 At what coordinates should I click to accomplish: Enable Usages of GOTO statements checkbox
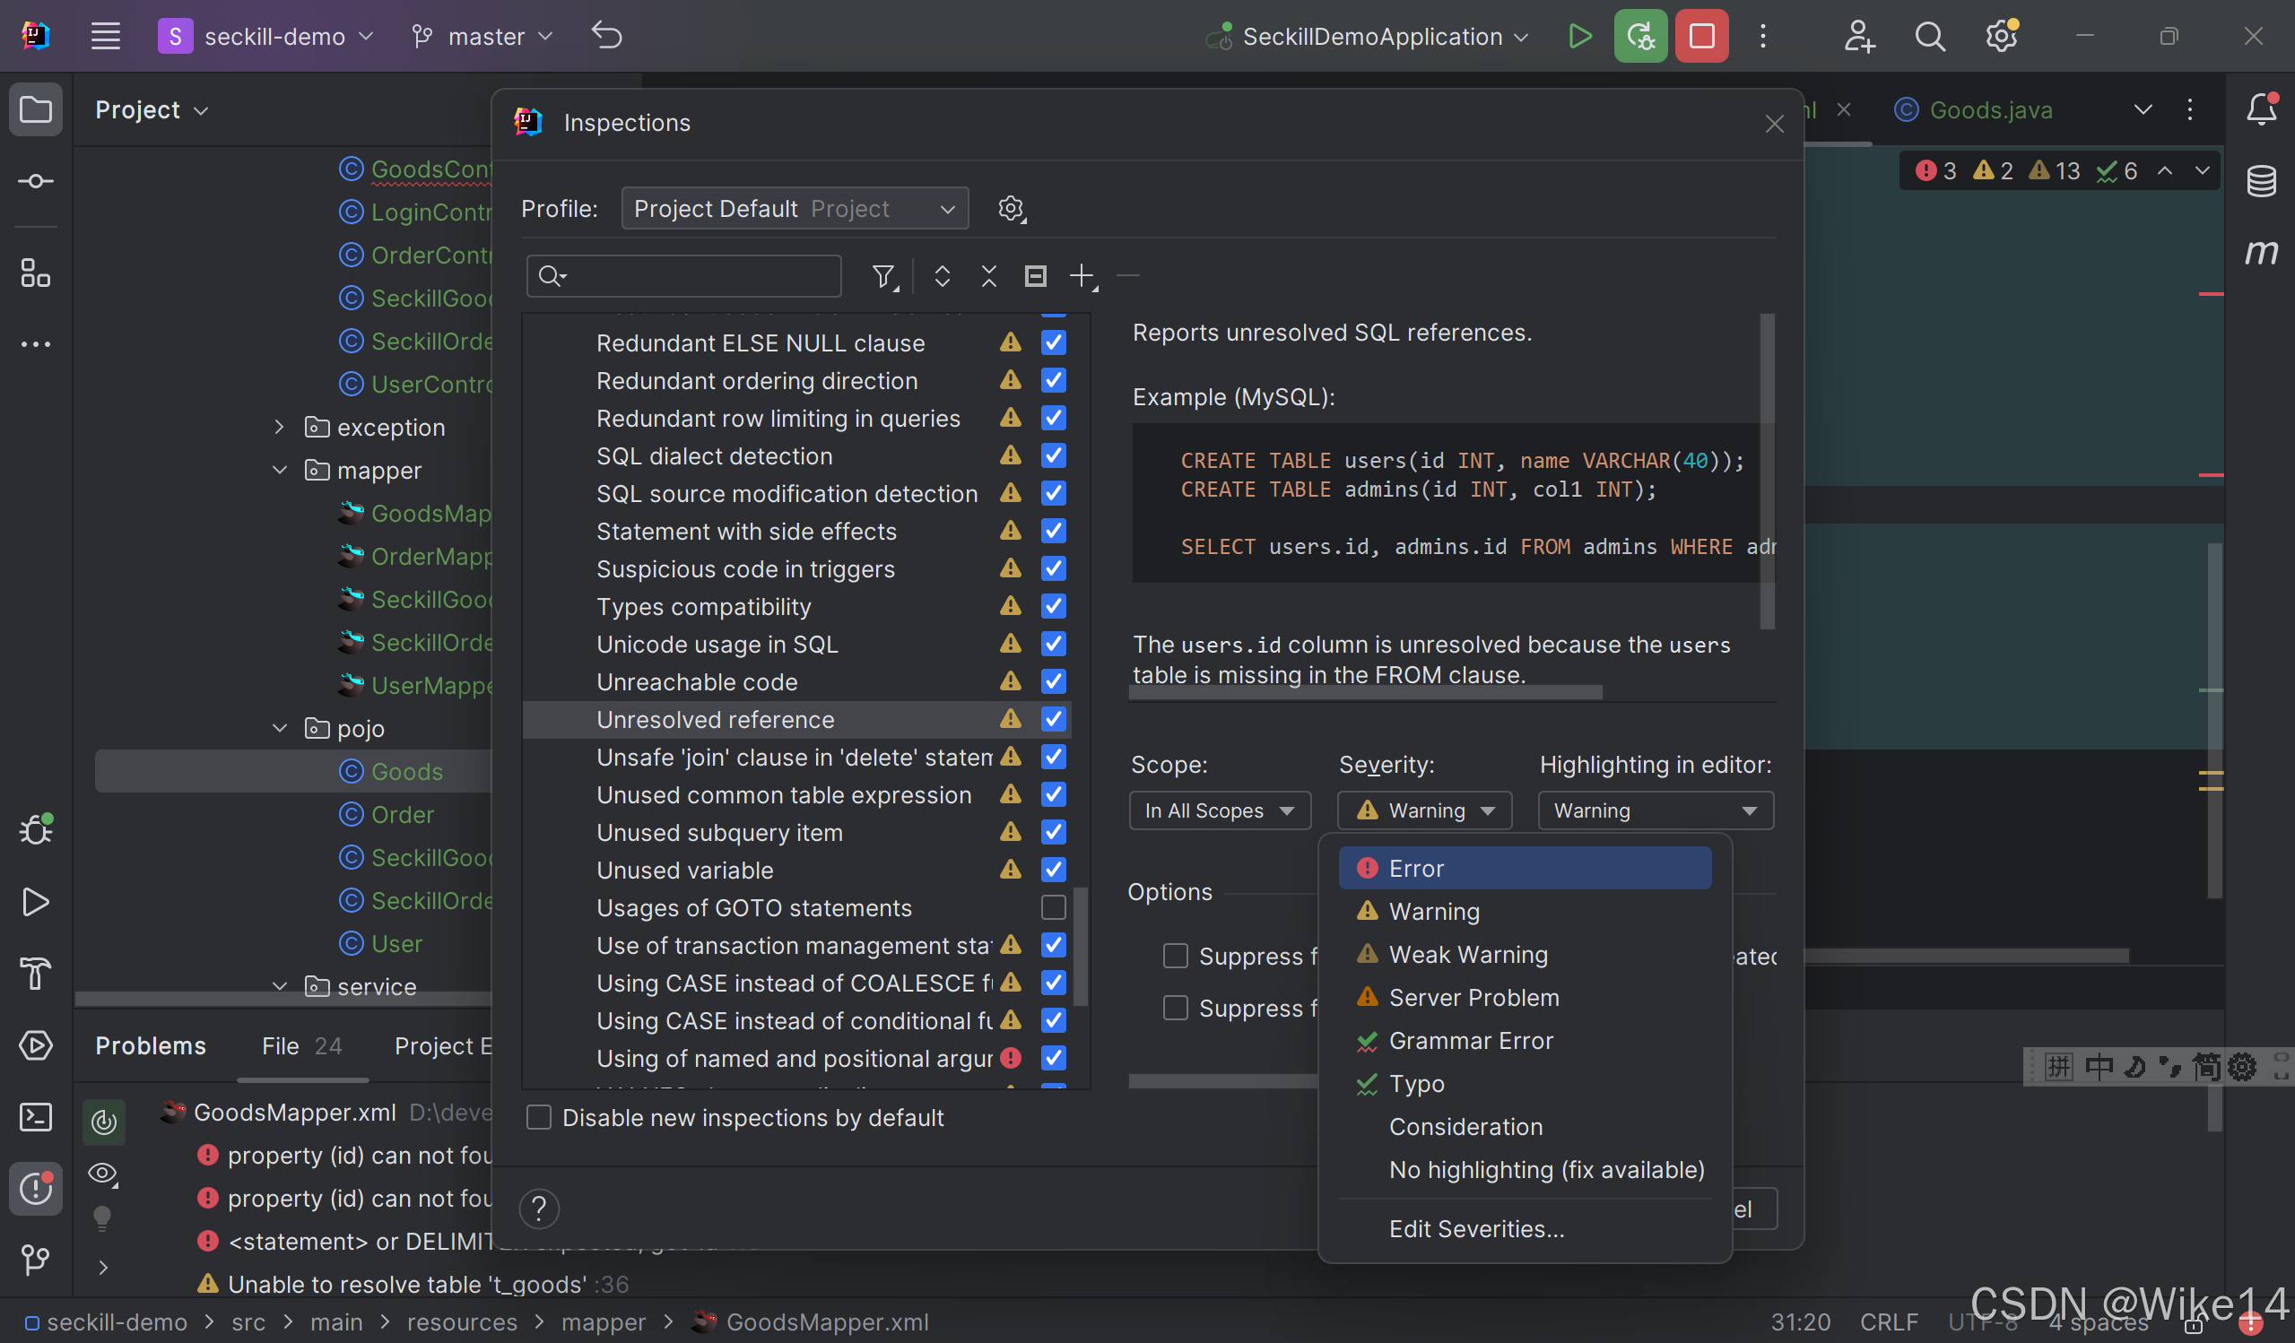(1053, 908)
